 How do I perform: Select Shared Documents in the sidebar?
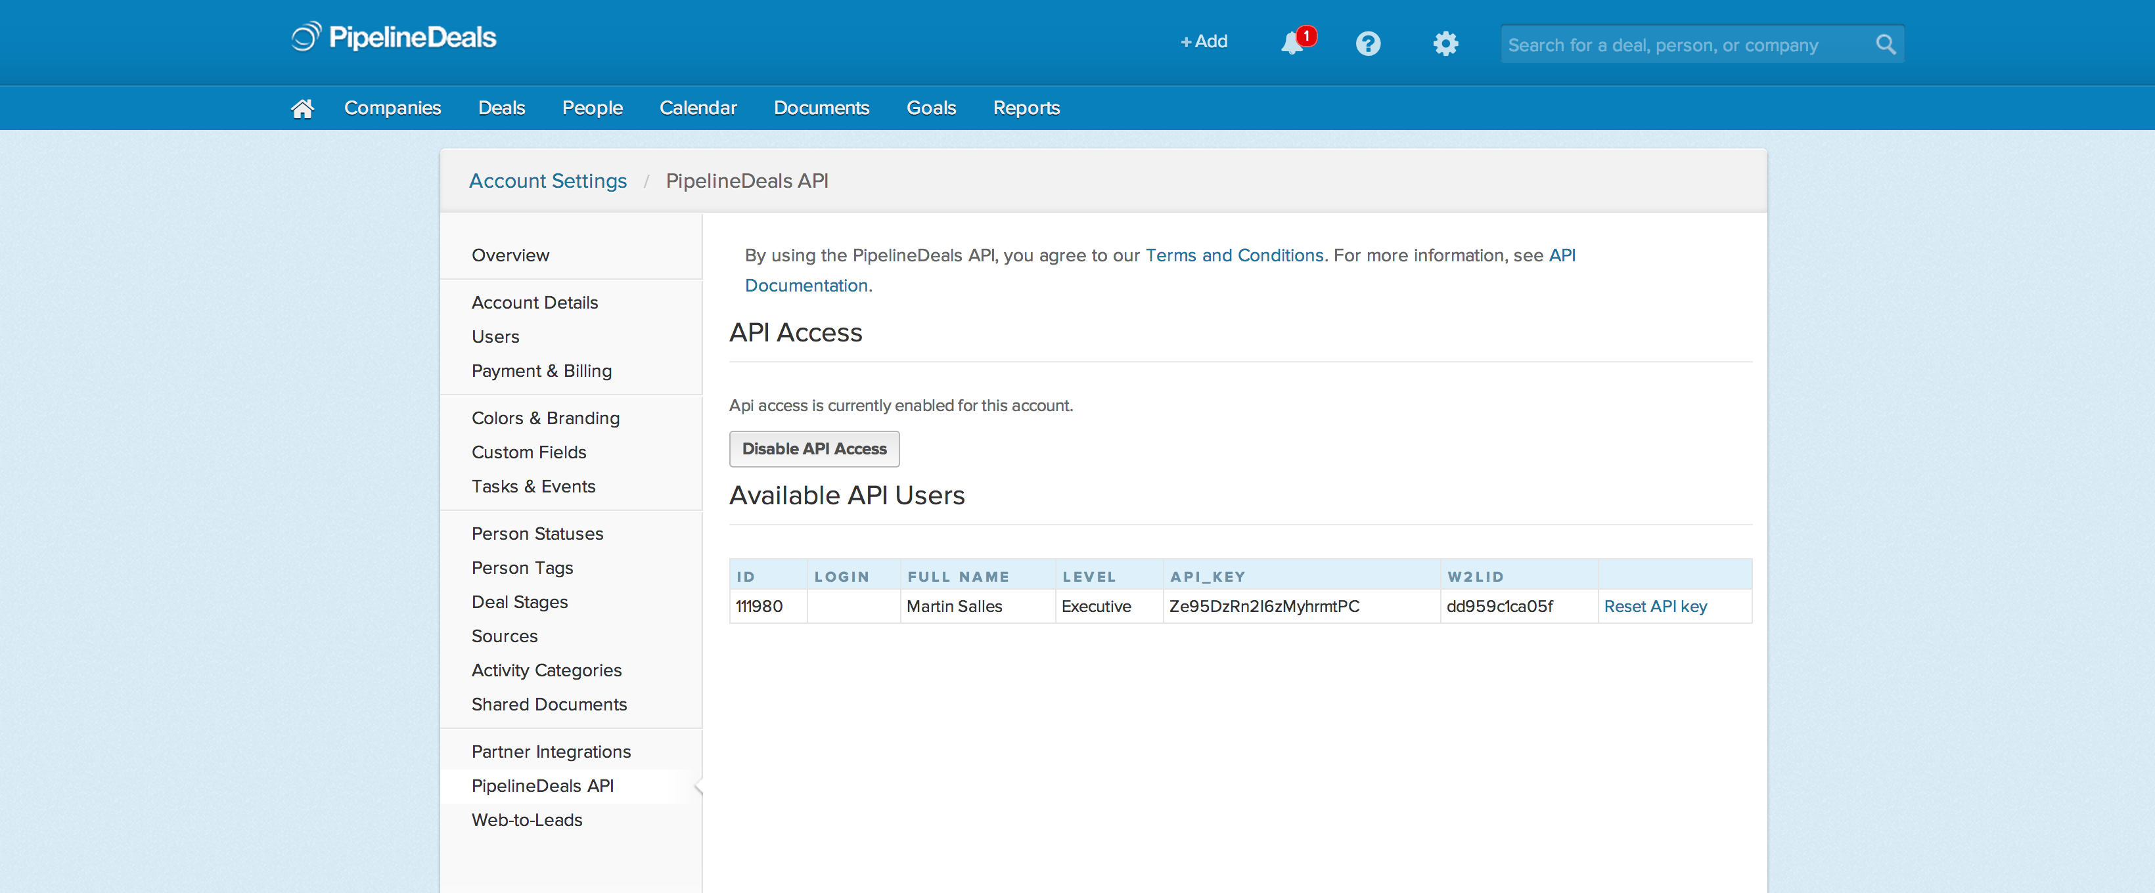(x=549, y=705)
